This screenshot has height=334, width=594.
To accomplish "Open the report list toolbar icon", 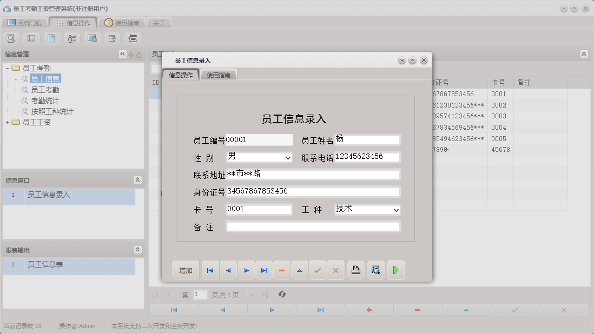I will point(32,38).
